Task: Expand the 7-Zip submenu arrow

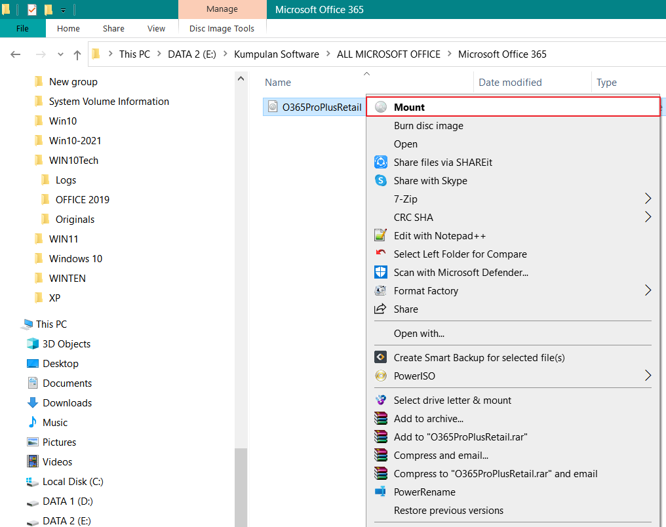Action: point(648,199)
